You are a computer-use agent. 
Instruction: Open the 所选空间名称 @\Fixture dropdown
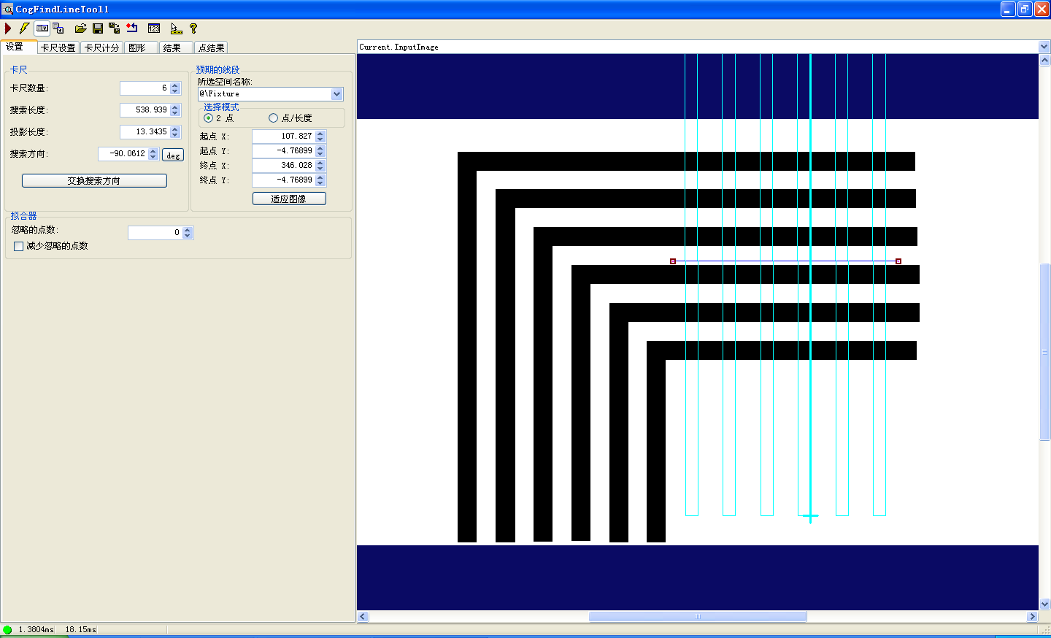tap(337, 93)
